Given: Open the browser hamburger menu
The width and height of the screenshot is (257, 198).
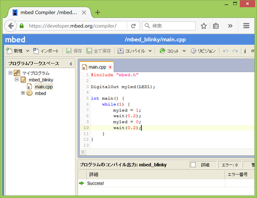Looking at the screenshot, I should coord(246,26).
